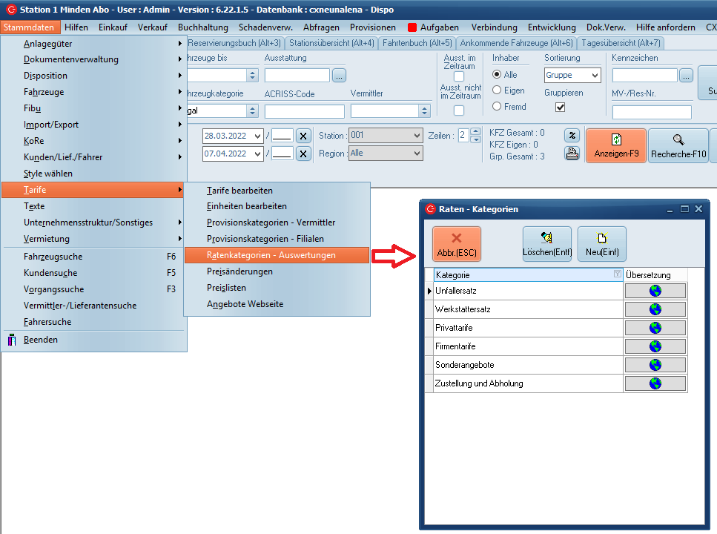The height and width of the screenshot is (534, 717).
Task: Click translation globe for Zustellung und Abholung
Action: coord(655,383)
